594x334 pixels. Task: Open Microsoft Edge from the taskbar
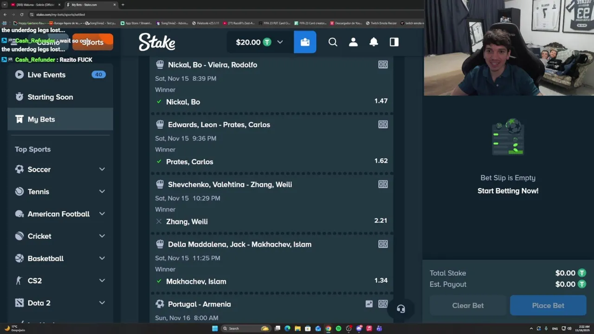pyautogui.click(x=287, y=328)
